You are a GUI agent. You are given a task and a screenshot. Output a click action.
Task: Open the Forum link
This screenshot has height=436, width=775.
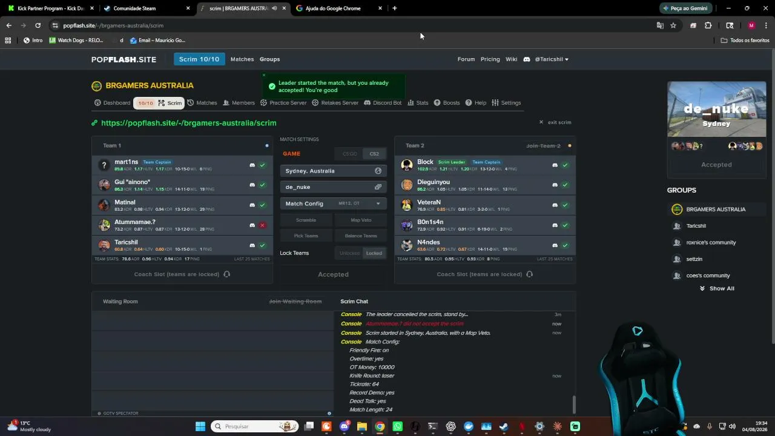(466, 59)
